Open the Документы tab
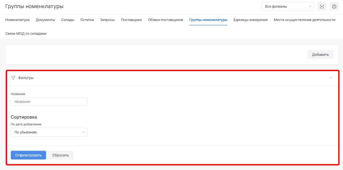The image size is (343, 170). tap(45, 20)
